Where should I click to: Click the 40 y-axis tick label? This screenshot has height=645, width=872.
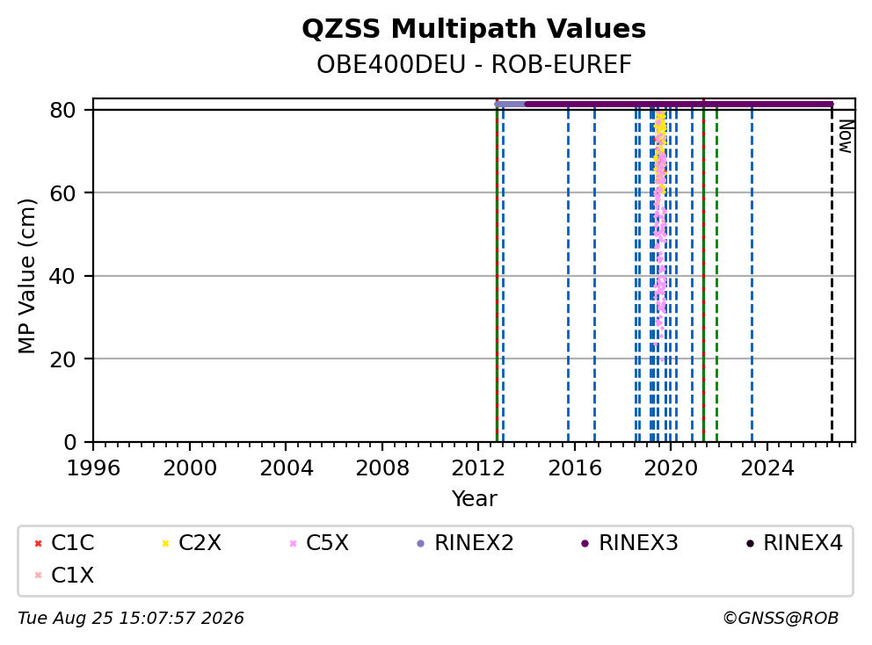(x=62, y=276)
